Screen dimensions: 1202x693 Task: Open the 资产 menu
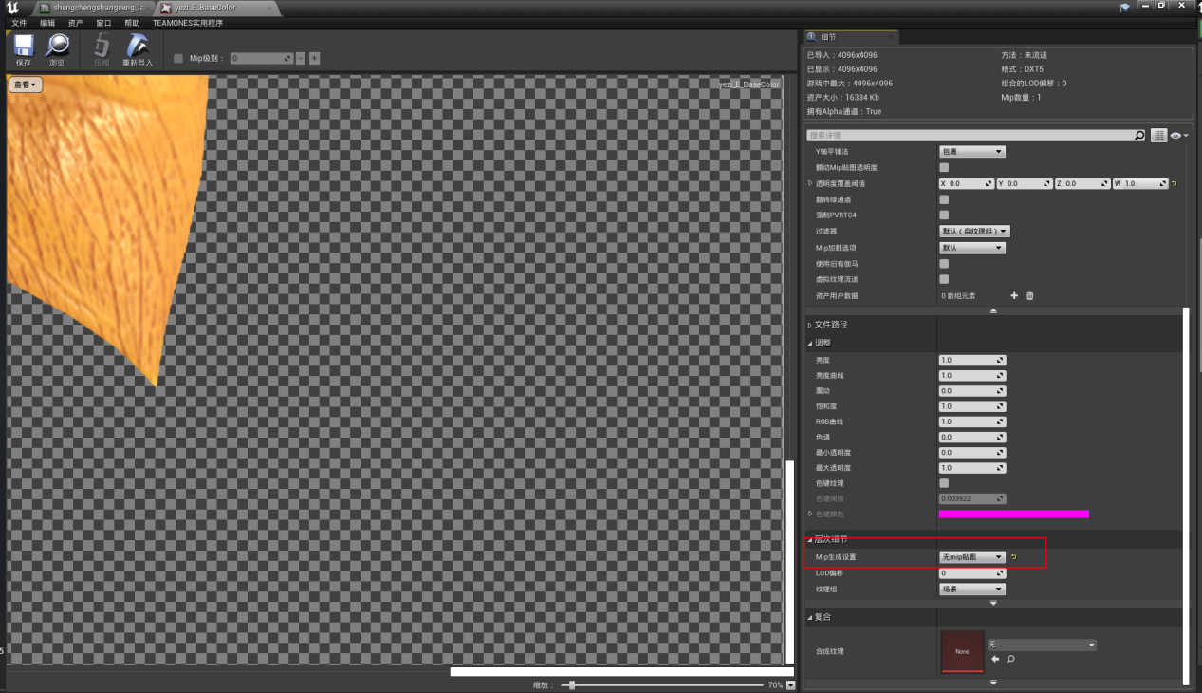[75, 23]
